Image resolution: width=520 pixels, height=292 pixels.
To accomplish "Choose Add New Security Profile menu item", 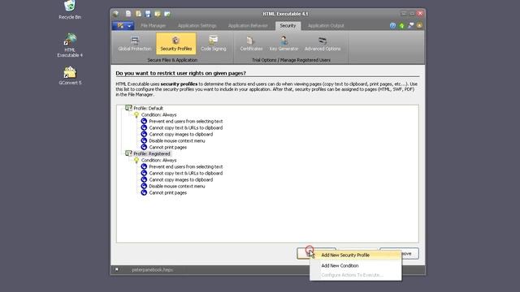I will tap(356, 255).
